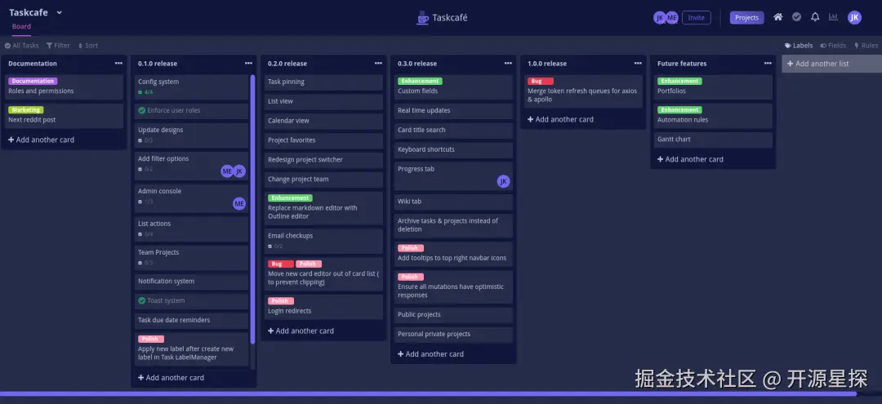Open the Rules menu
Image resolution: width=882 pixels, height=404 pixels.
point(866,46)
